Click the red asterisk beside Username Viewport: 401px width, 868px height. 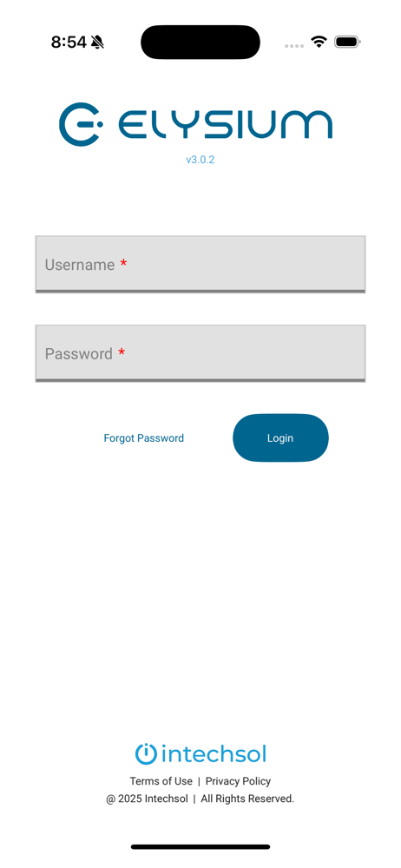pyautogui.click(x=123, y=263)
